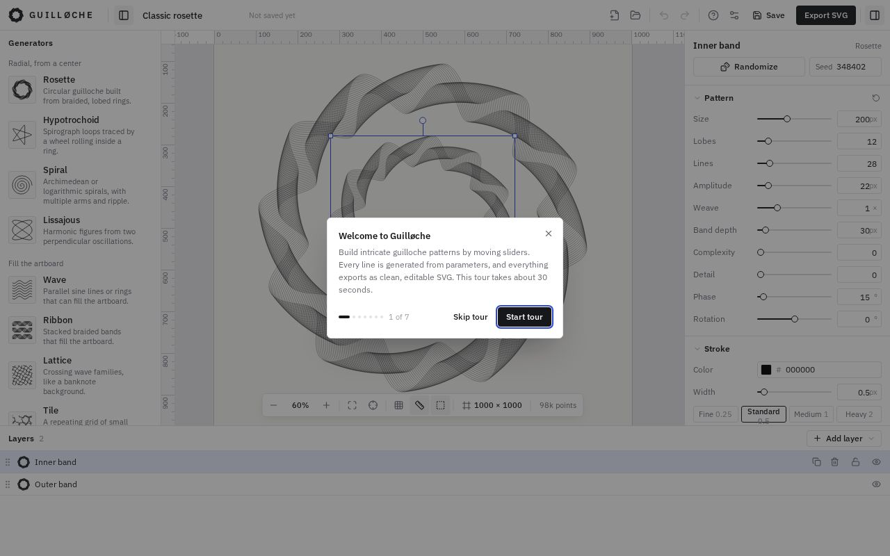
Task: Select the Outer band layer row
Action: 445,484
